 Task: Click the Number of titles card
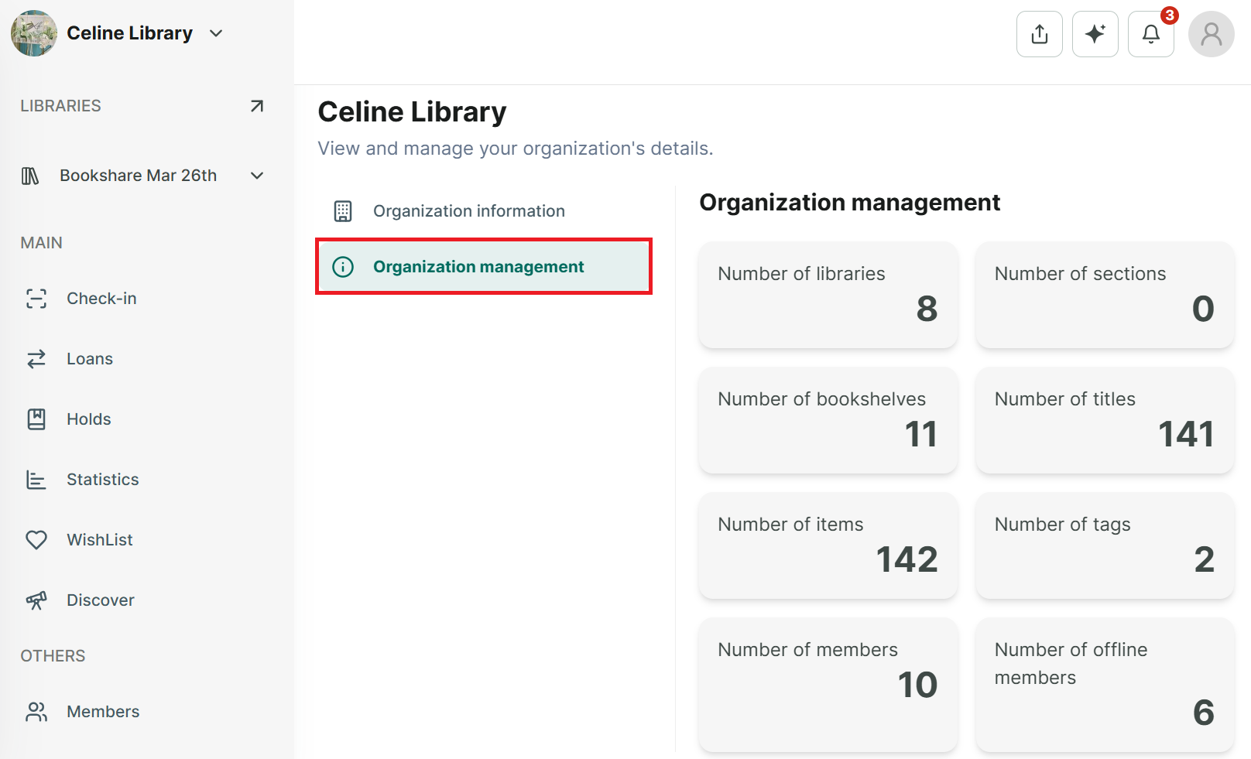click(x=1105, y=420)
